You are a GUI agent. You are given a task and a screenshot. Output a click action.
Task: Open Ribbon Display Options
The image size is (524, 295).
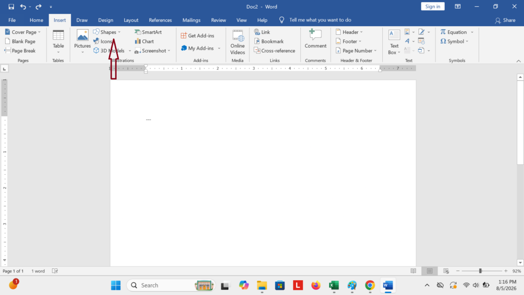click(457, 6)
